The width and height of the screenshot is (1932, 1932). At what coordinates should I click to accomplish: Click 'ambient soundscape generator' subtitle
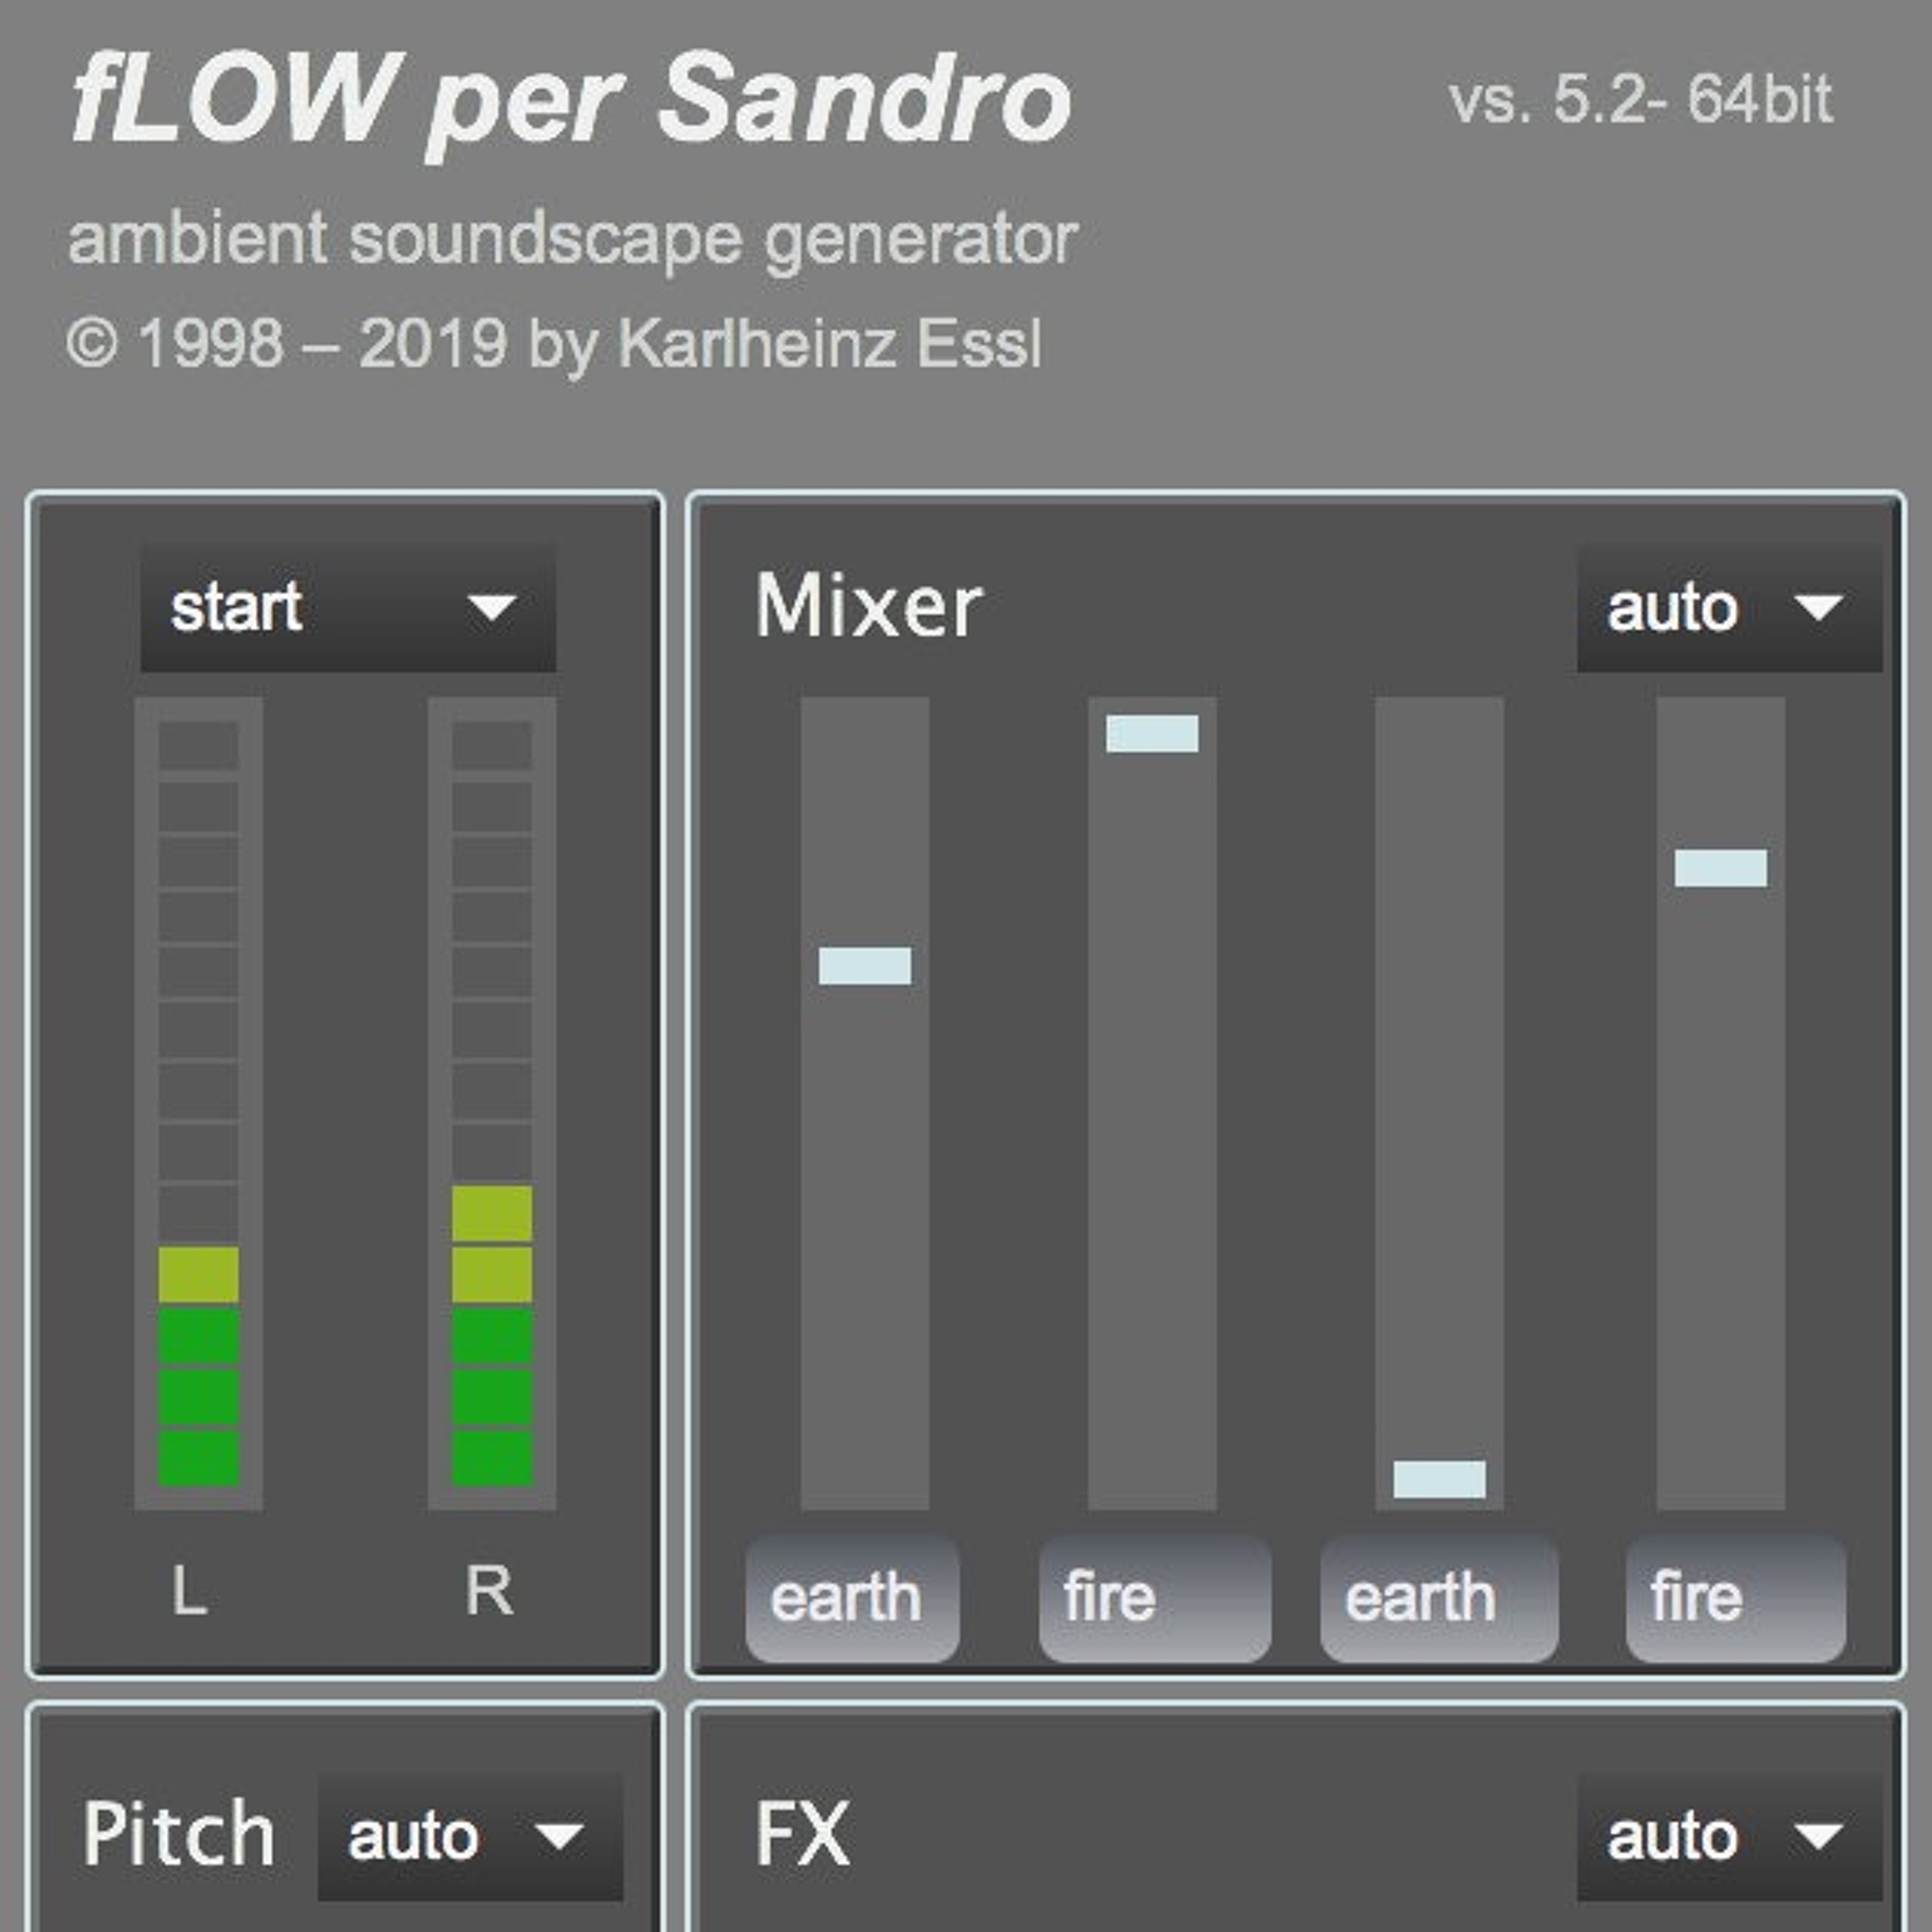point(572,240)
